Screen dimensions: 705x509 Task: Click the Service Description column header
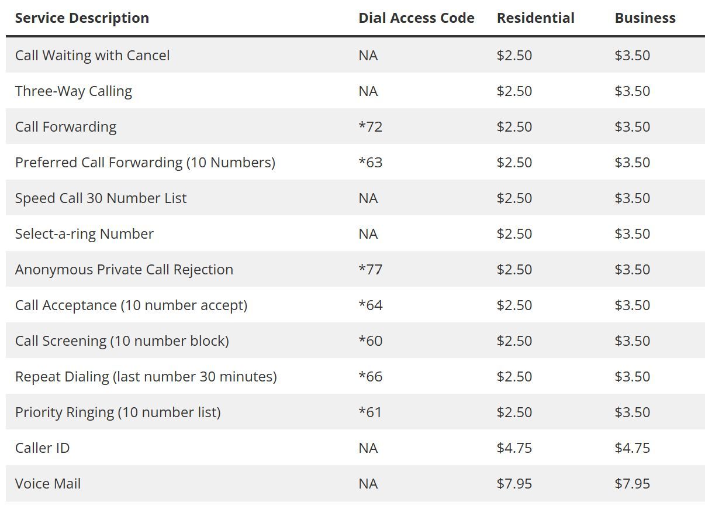point(82,18)
